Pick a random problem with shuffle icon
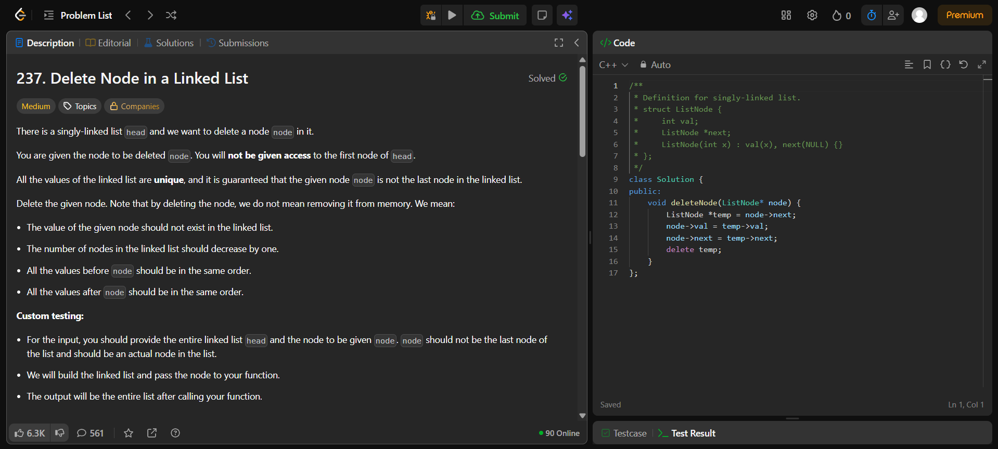Screen dimensions: 998x449 (171, 16)
